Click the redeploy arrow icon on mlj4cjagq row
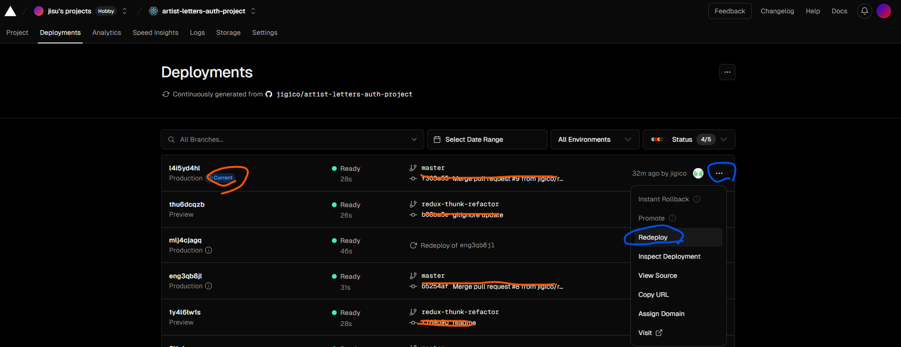Viewport: 901px width, 347px height. (x=413, y=245)
